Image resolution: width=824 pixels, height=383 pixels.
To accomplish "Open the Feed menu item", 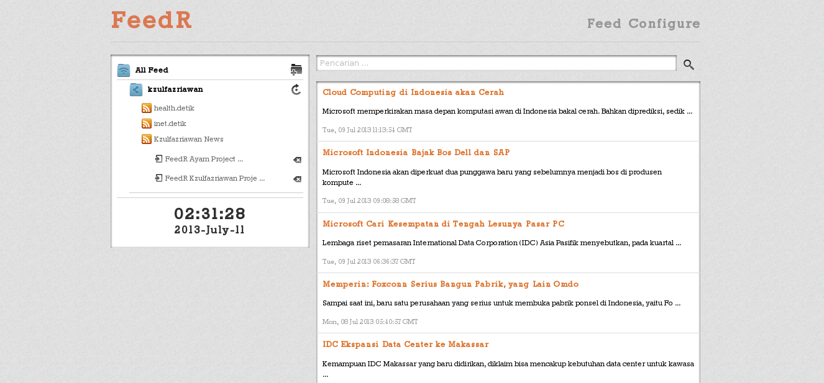I will pyautogui.click(x=601, y=24).
